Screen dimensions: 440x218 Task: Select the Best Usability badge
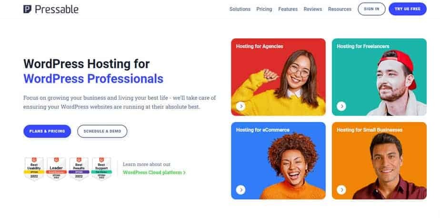34,169
